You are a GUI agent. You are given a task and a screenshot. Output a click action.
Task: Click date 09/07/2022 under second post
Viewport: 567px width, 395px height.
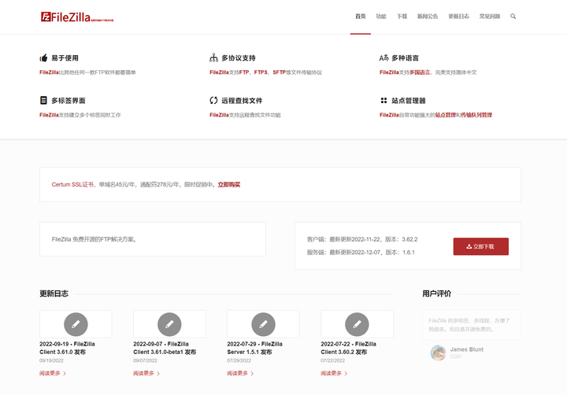pos(145,360)
